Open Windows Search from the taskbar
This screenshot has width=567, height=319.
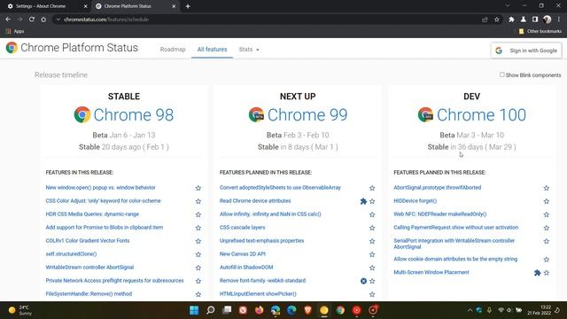click(211, 310)
